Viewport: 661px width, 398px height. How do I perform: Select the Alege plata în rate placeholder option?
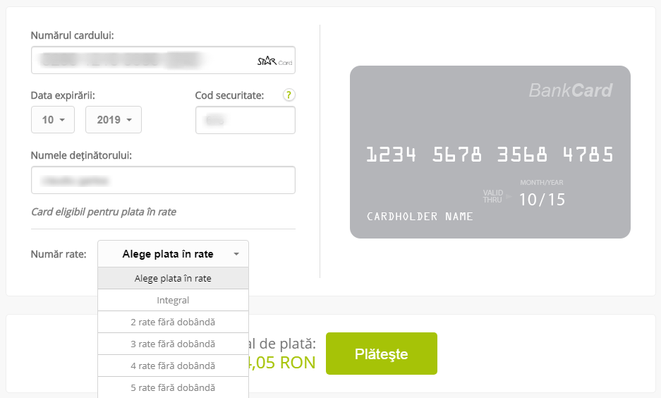[x=173, y=279]
